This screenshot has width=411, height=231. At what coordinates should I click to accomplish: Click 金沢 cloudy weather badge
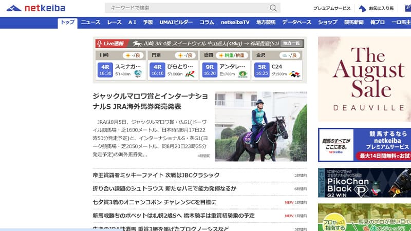(x=289, y=55)
